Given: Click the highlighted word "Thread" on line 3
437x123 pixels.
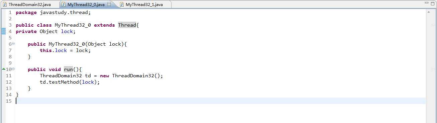Looking at the screenshot, I should (127, 25).
